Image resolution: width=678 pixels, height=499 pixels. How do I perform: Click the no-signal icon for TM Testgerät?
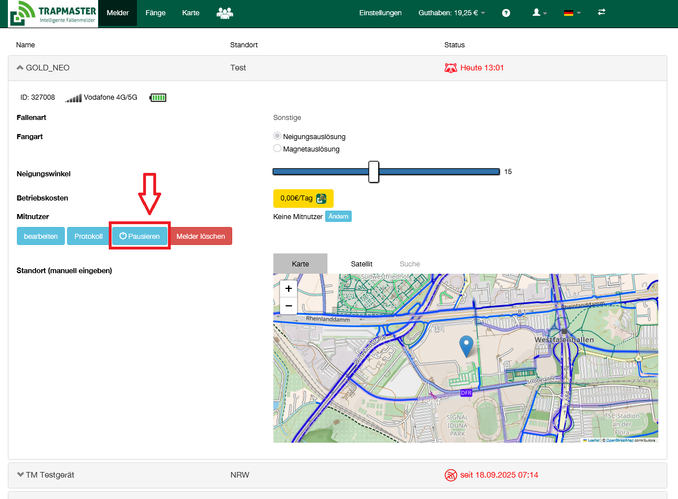tap(451, 475)
